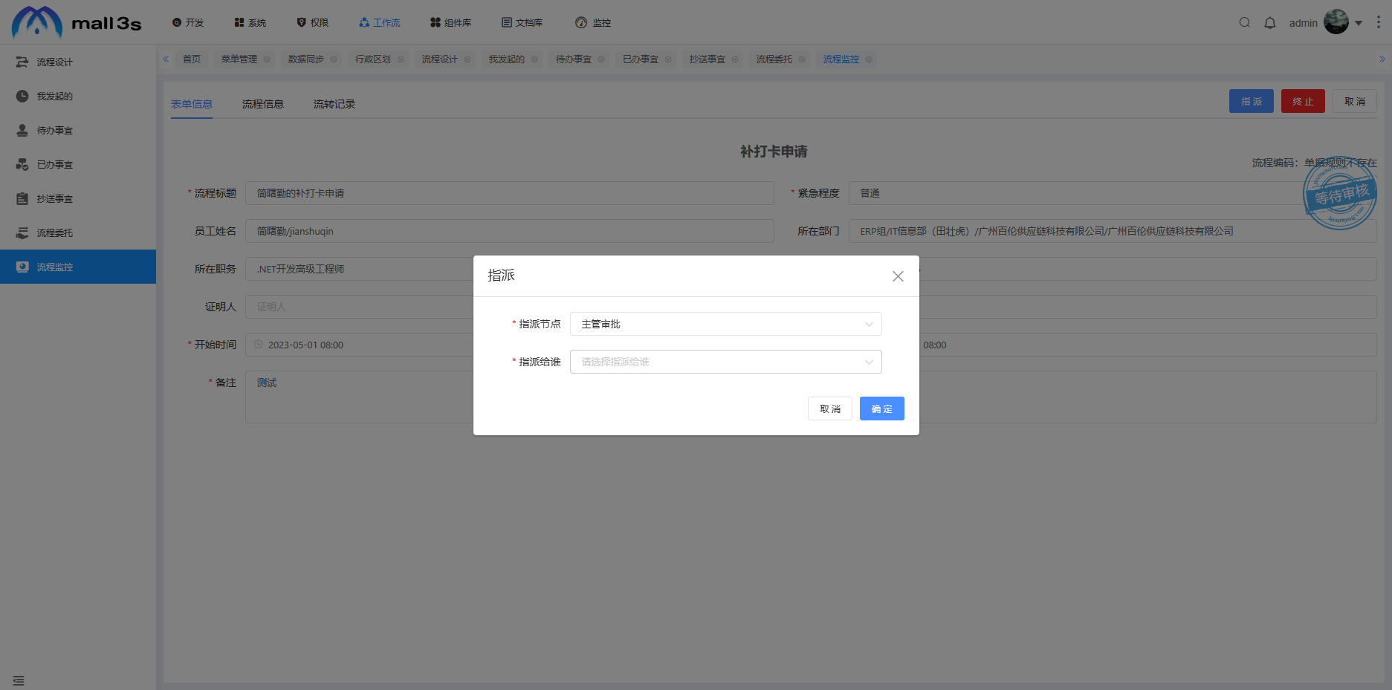Image resolution: width=1392 pixels, height=690 pixels.
Task: Open the 指派给谁 dropdown
Action: coord(726,362)
